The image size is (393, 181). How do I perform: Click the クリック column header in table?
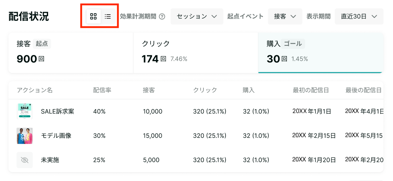(x=205, y=90)
